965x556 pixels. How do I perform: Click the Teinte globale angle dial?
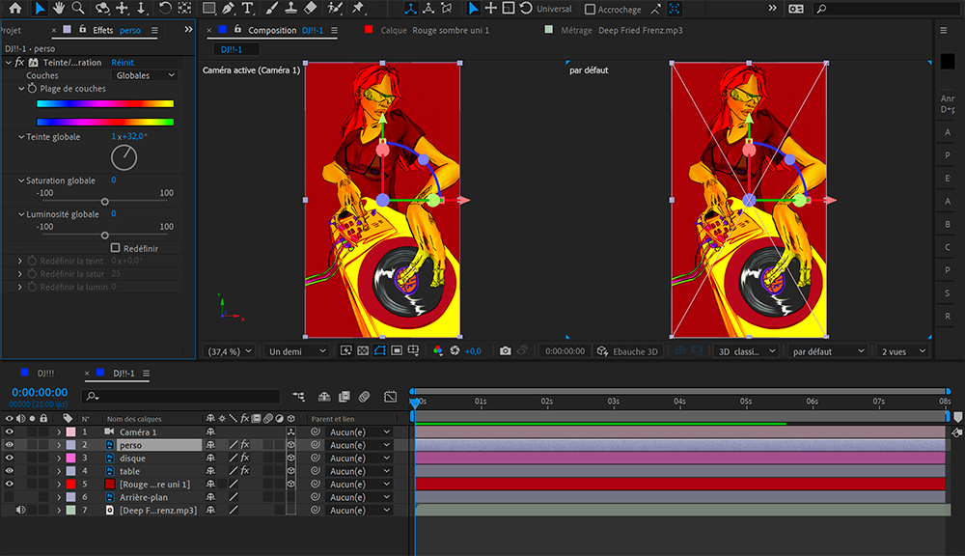coord(124,157)
